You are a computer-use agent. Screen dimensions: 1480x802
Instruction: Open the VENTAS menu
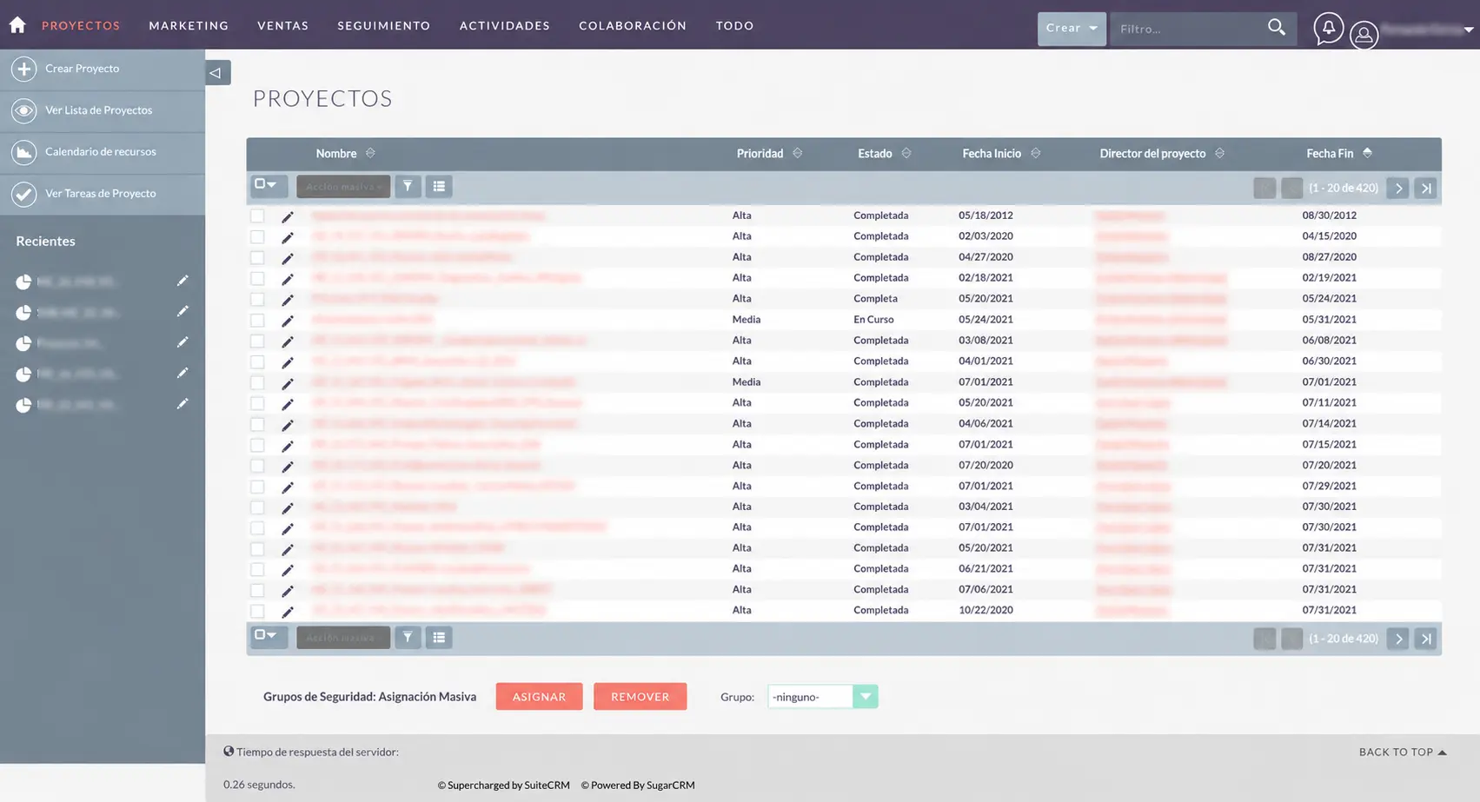pyautogui.click(x=283, y=25)
